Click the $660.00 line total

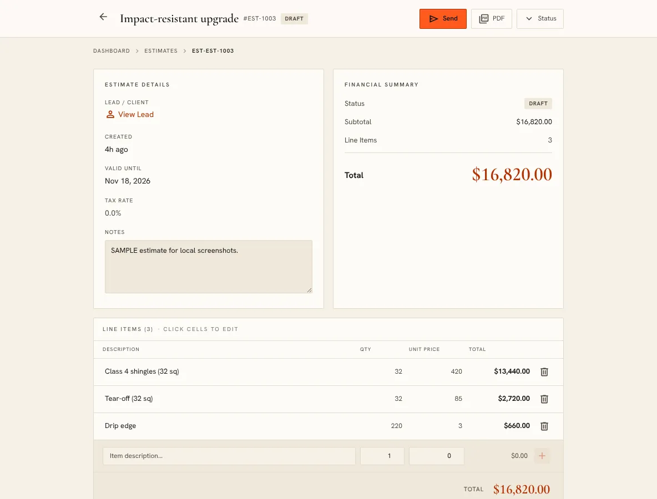point(517,426)
